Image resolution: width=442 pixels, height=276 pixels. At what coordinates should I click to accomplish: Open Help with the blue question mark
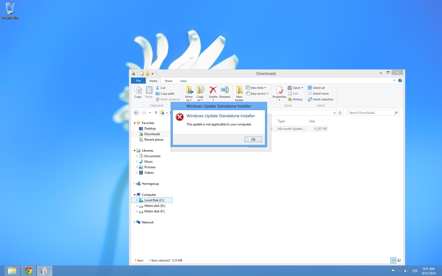(x=400, y=80)
